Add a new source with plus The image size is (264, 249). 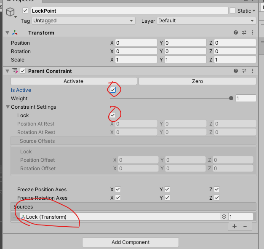tap(235, 226)
